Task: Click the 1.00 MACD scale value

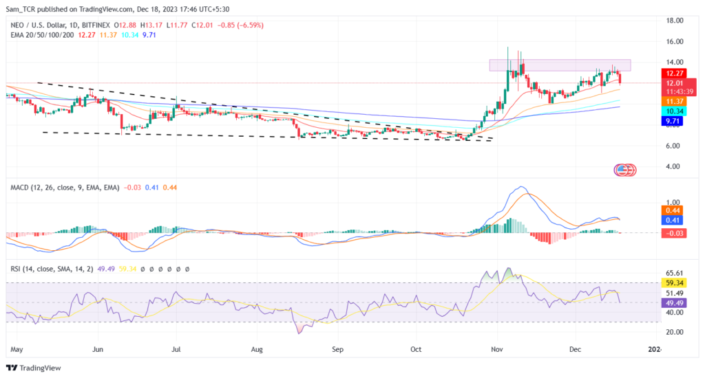Action: click(x=673, y=203)
